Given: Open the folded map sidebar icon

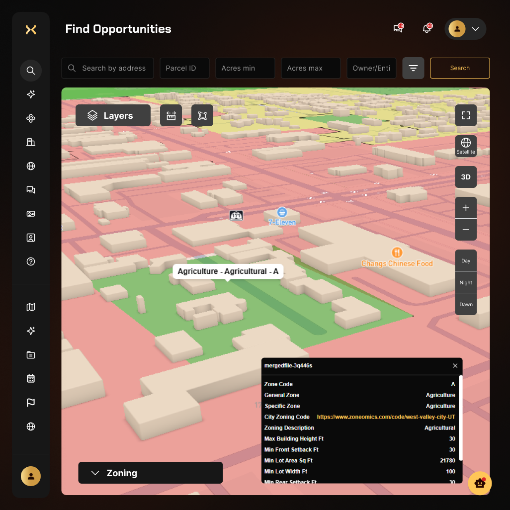Looking at the screenshot, I should click(31, 307).
